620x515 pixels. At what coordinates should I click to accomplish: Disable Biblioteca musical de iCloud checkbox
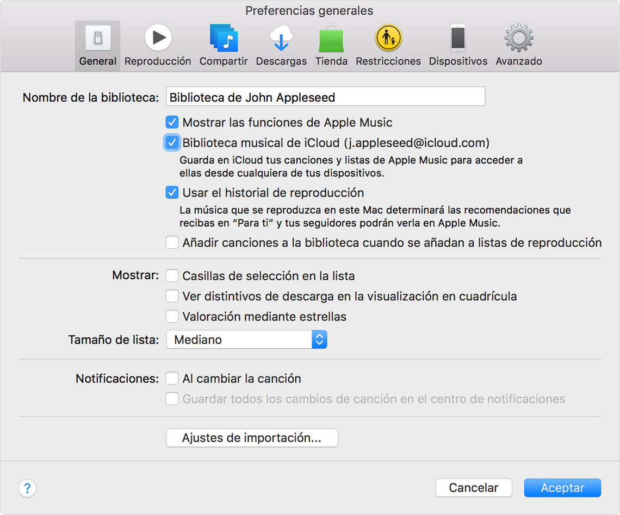point(172,142)
